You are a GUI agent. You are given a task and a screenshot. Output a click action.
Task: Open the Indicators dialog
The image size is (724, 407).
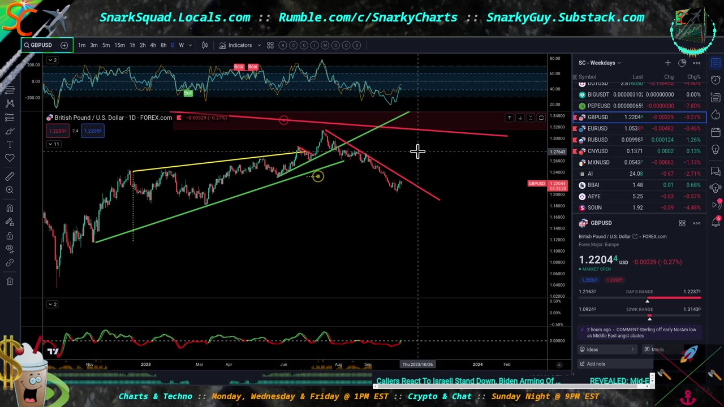coord(236,45)
